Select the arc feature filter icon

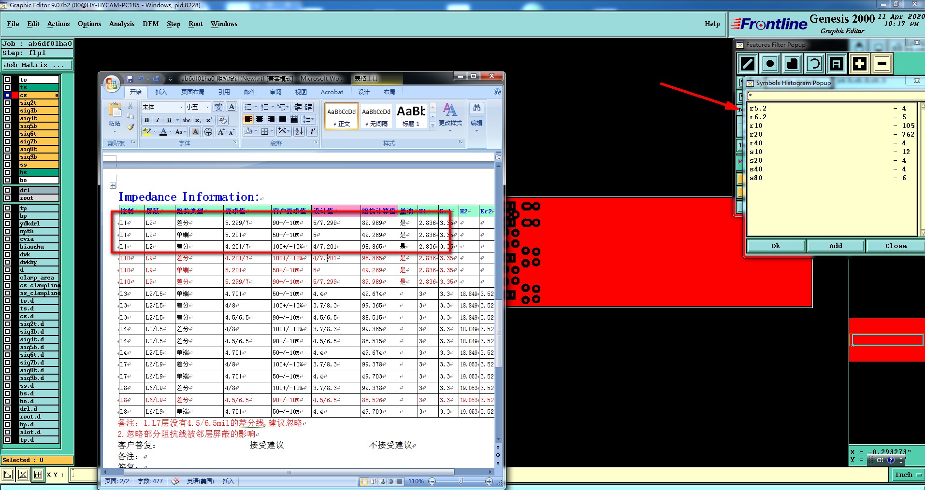(x=814, y=64)
